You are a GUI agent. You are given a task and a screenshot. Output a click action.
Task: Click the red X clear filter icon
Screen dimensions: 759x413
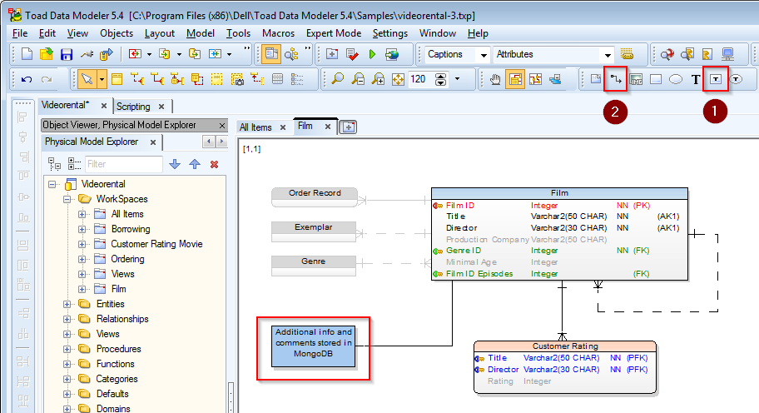click(x=215, y=164)
